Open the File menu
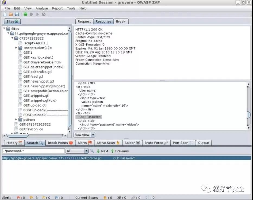Viewport: 253px width, 200px height. tap(7, 8)
